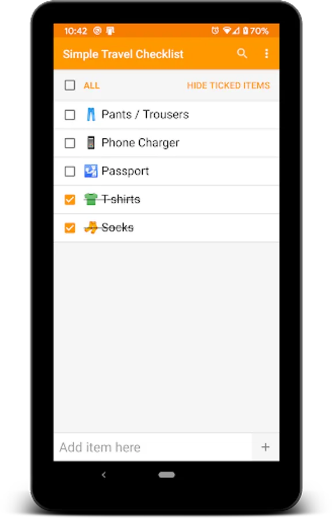Focus the Add item here field
This screenshot has width=332, height=519.
click(x=153, y=447)
